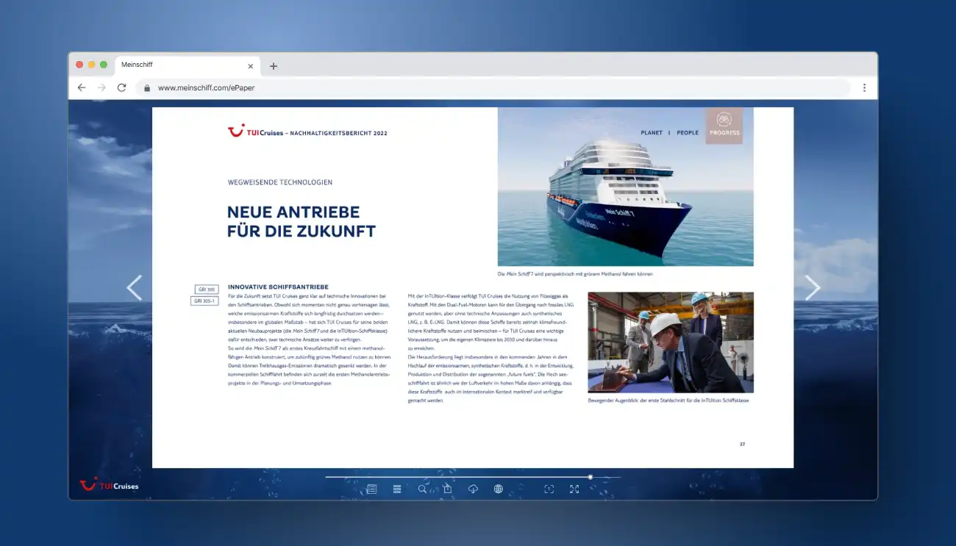
Task: Reload the page
Action: pyautogui.click(x=122, y=87)
